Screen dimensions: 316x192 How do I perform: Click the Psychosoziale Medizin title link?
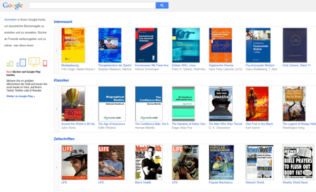click(x=260, y=65)
